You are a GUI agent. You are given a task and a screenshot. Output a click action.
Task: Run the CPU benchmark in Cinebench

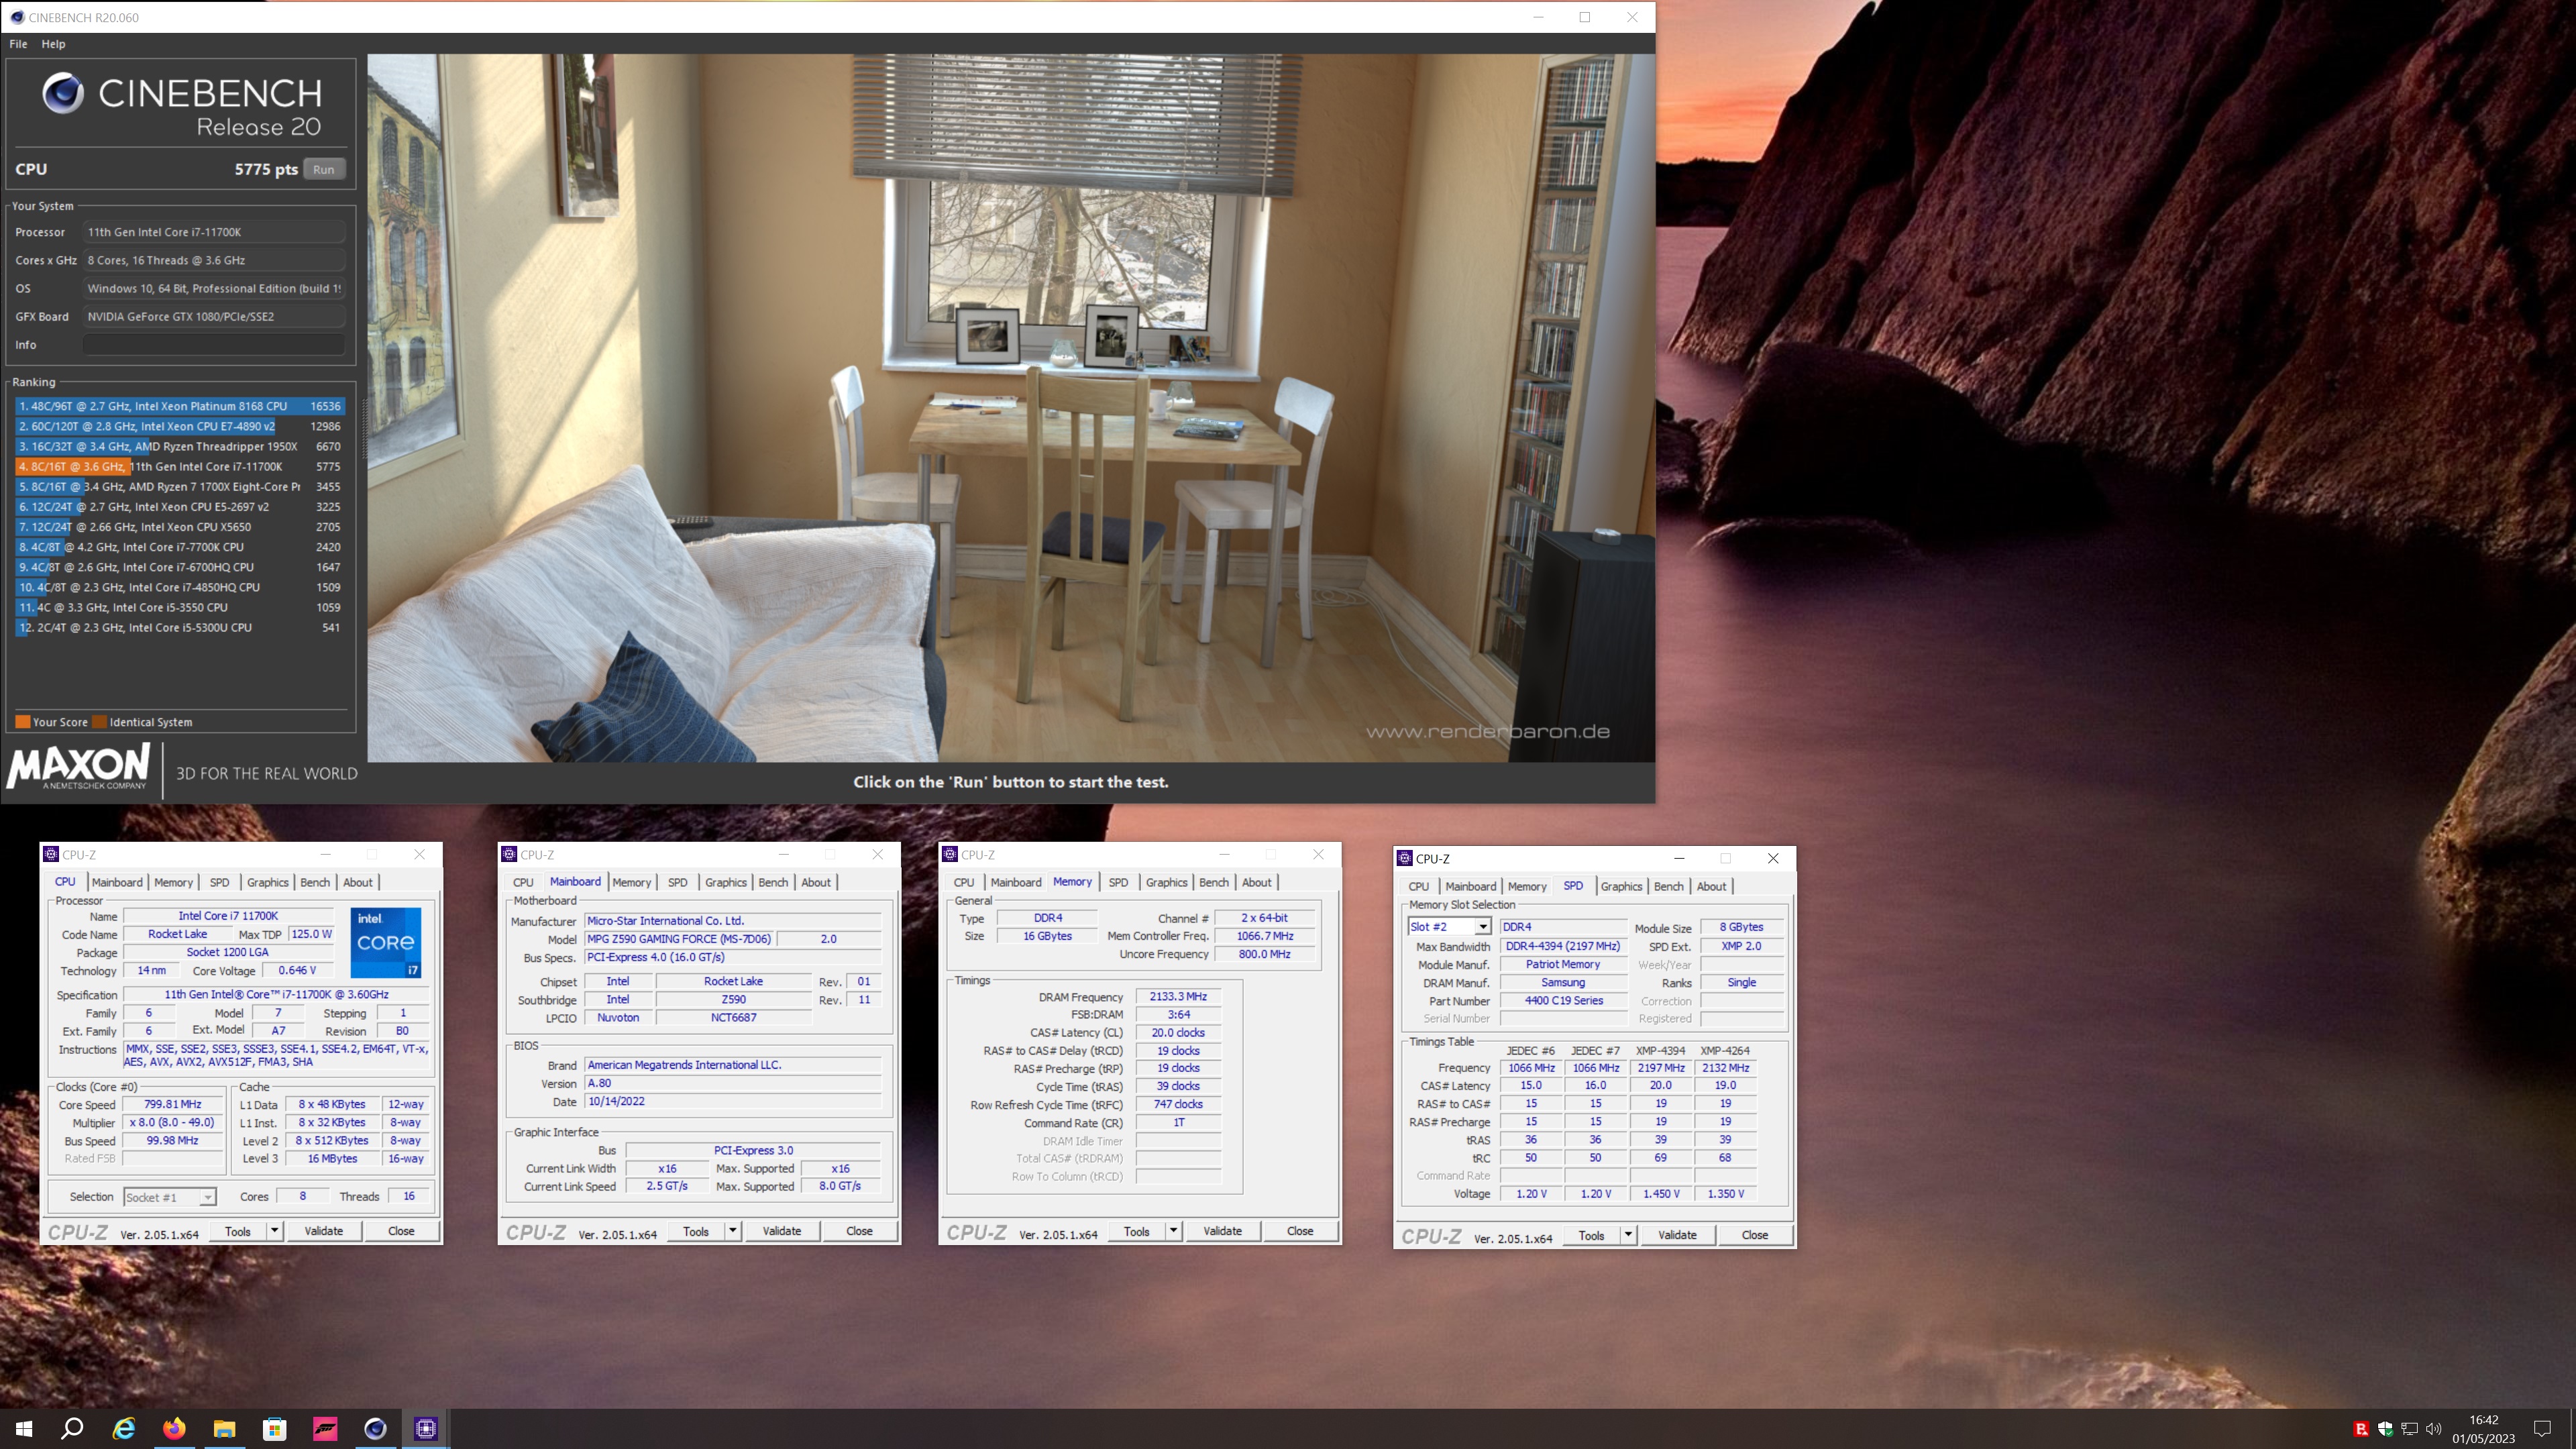coord(324,169)
